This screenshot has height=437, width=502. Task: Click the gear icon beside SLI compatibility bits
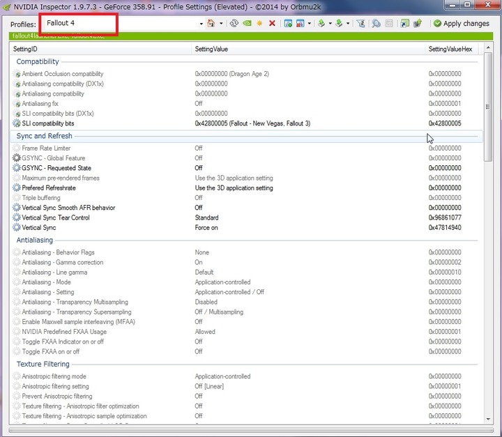(16, 123)
